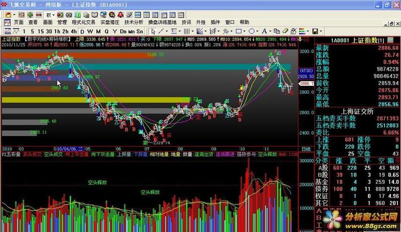
Task: Switch to 1h period
Action: [x=57, y=32]
